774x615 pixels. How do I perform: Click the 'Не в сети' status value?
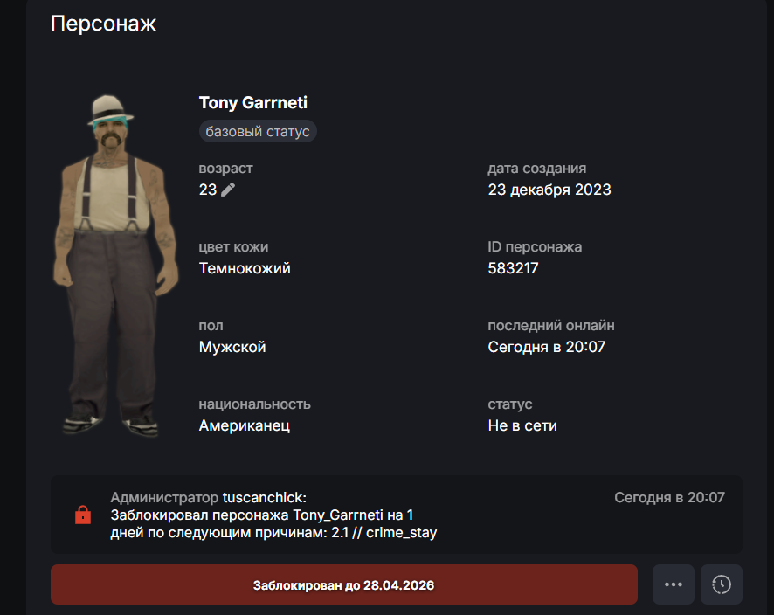[x=522, y=425]
